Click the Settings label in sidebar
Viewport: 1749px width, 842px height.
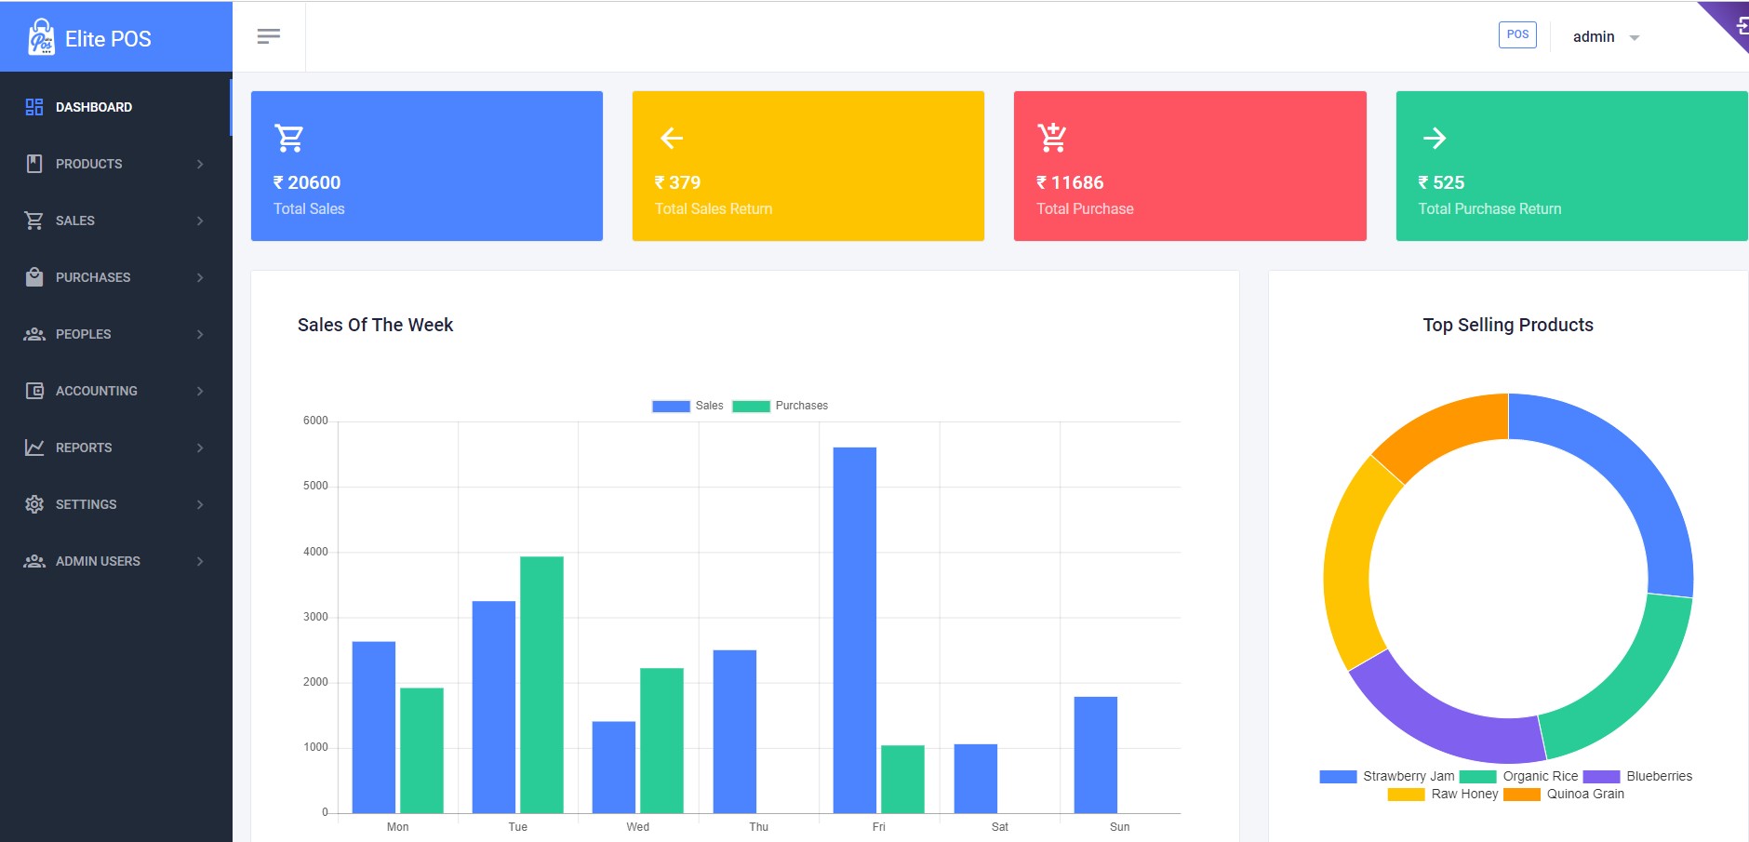pyautogui.click(x=87, y=504)
